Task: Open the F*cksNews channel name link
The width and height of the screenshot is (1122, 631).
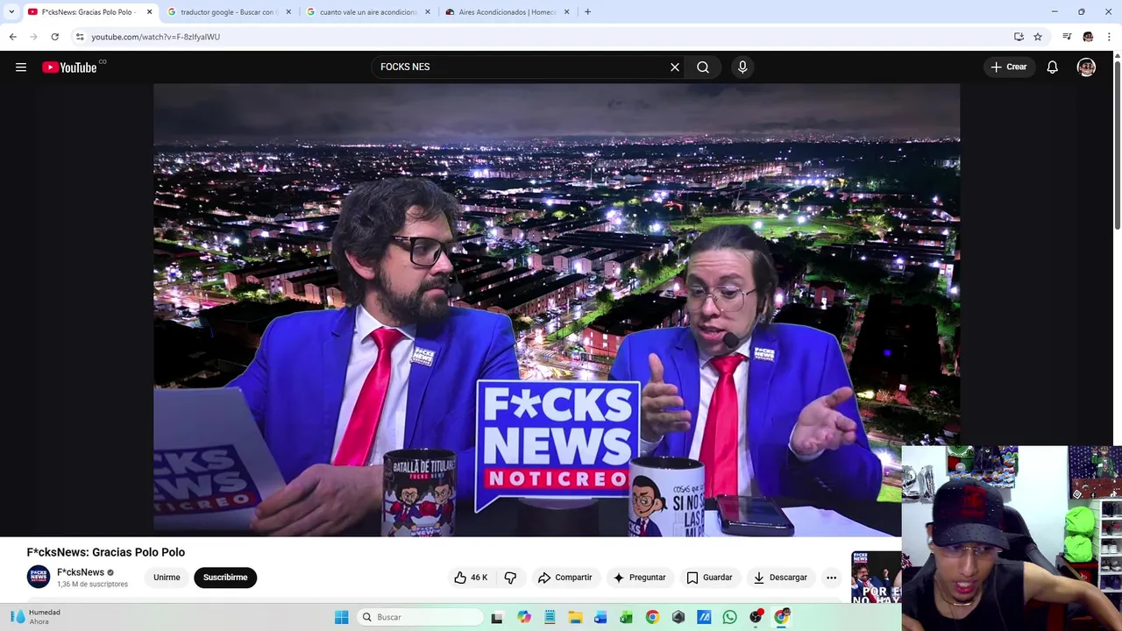Action: pyautogui.click(x=81, y=572)
